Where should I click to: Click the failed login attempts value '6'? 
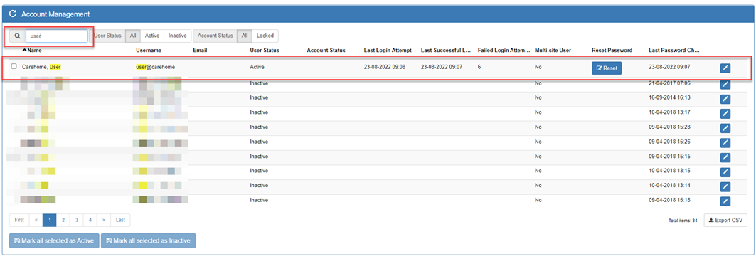point(479,67)
